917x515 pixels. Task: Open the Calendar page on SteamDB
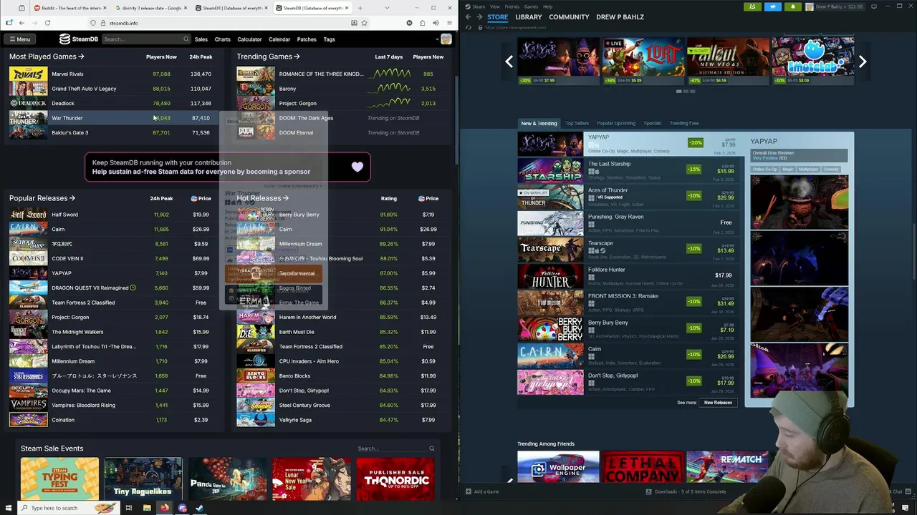[279, 39]
